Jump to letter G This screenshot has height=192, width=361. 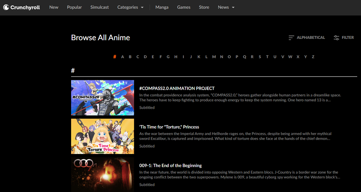pyautogui.click(x=168, y=57)
